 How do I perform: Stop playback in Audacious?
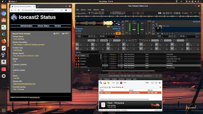click(121, 83)
